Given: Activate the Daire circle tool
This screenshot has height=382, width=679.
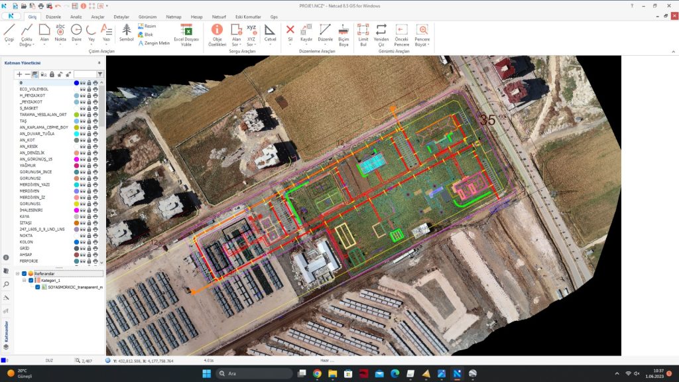Looking at the screenshot, I should click(x=76, y=34).
